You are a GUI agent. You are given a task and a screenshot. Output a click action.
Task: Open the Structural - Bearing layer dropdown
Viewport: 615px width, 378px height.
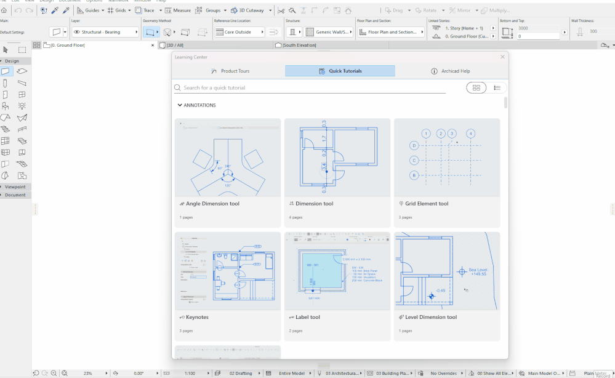point(105,32)
